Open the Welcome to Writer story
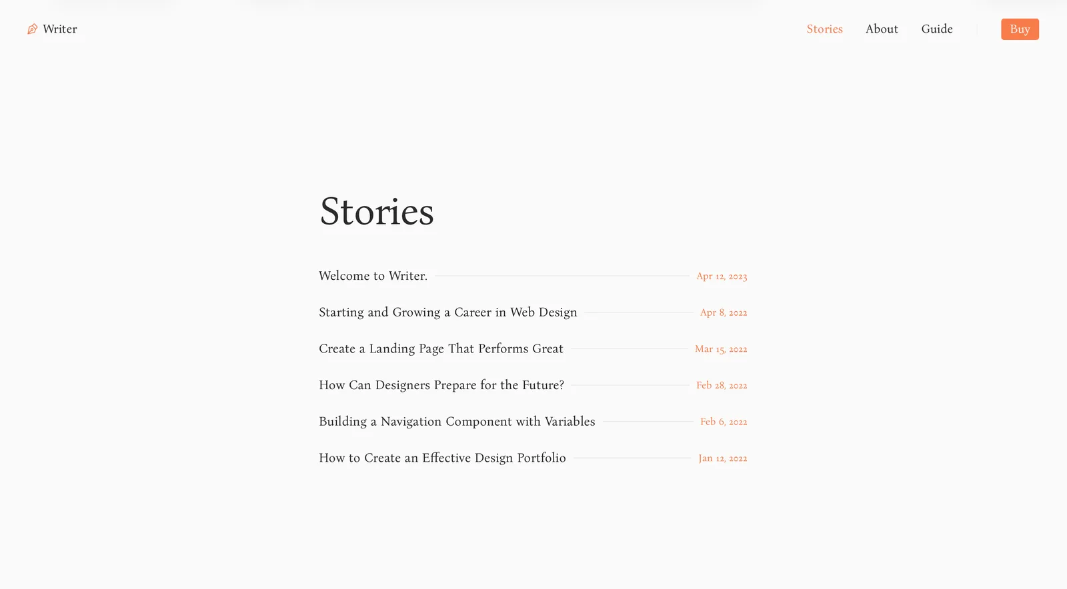Viewport: 1067px width, 589px height. point(373,275)
